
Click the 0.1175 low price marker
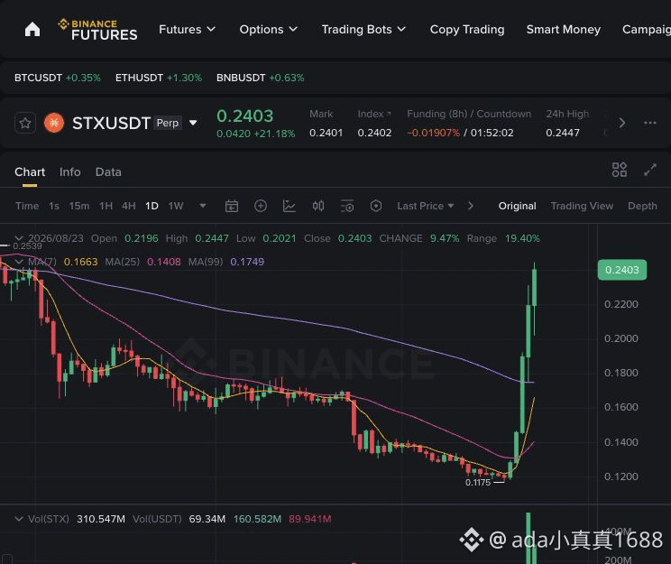(x=478, y=483)
